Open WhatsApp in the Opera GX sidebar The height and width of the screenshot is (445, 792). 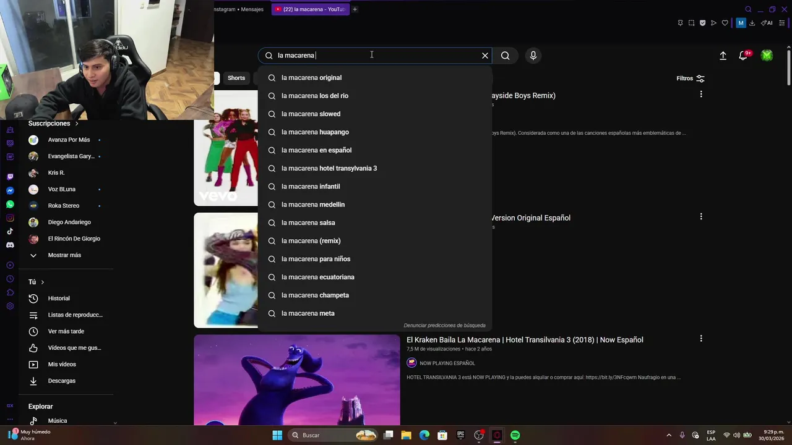tap(10, 204)
